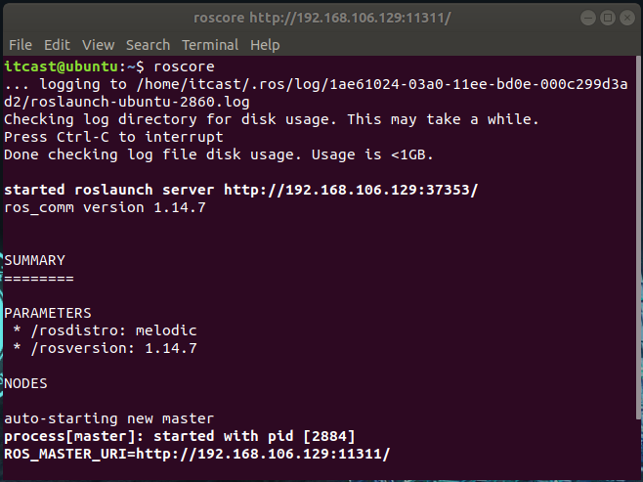The height and width of the screenshot is (482, 643).
Task: Click the roslaunch server URL with port 37353
Action: coord(351,190)
